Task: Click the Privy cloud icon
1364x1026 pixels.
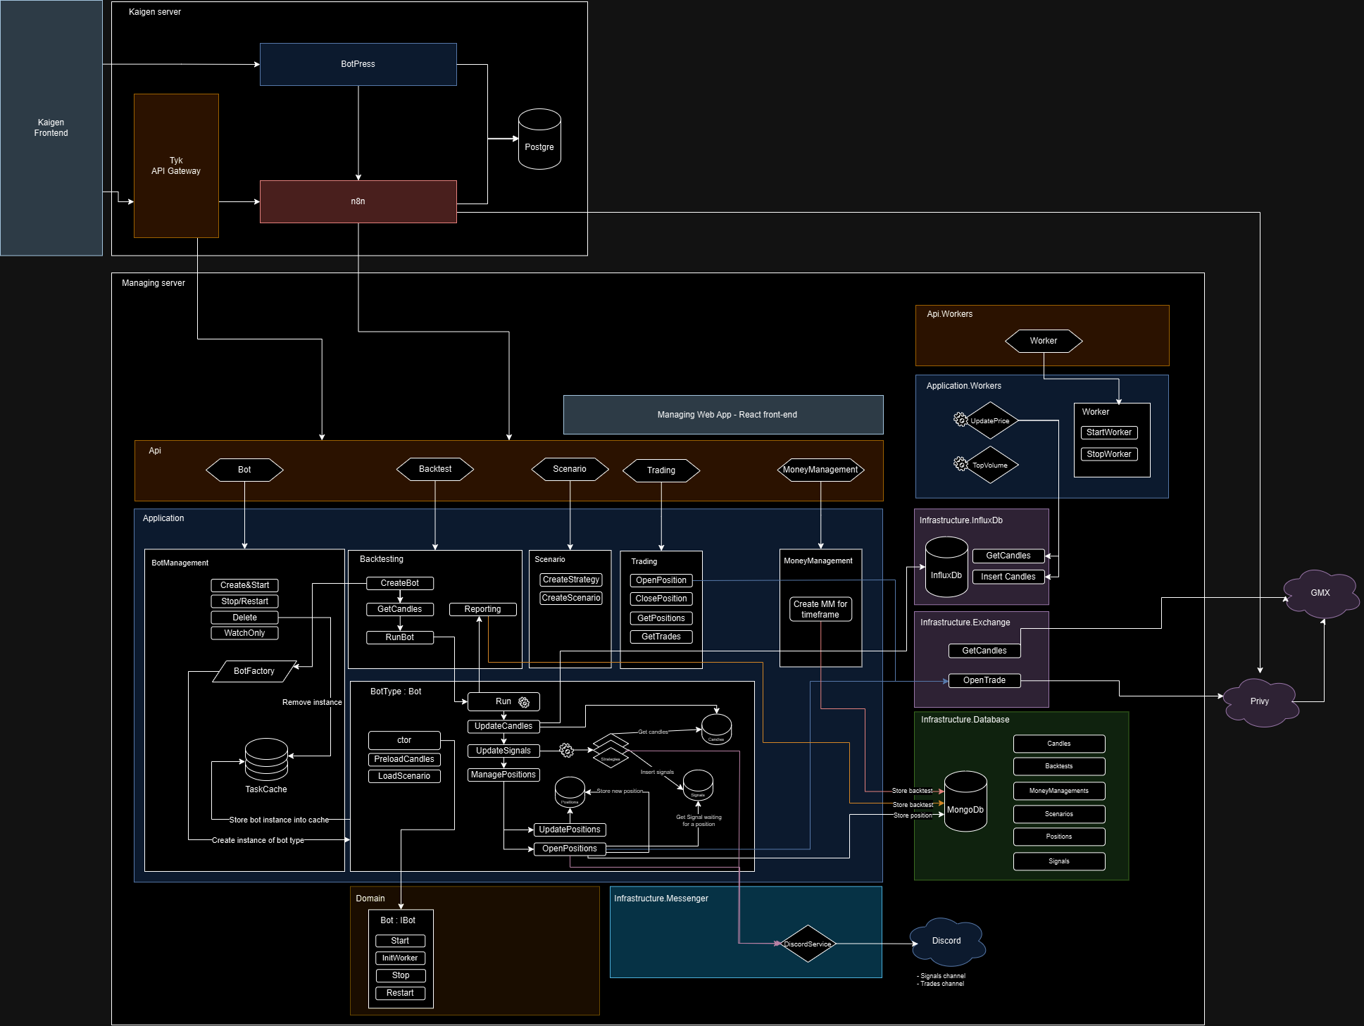Action: 1260,701
